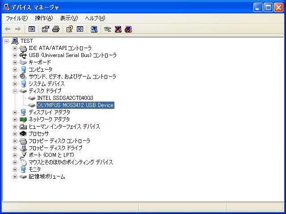Collapse the TEST root computer node
The height and width of the screenshot is (214, 286).
7,41
